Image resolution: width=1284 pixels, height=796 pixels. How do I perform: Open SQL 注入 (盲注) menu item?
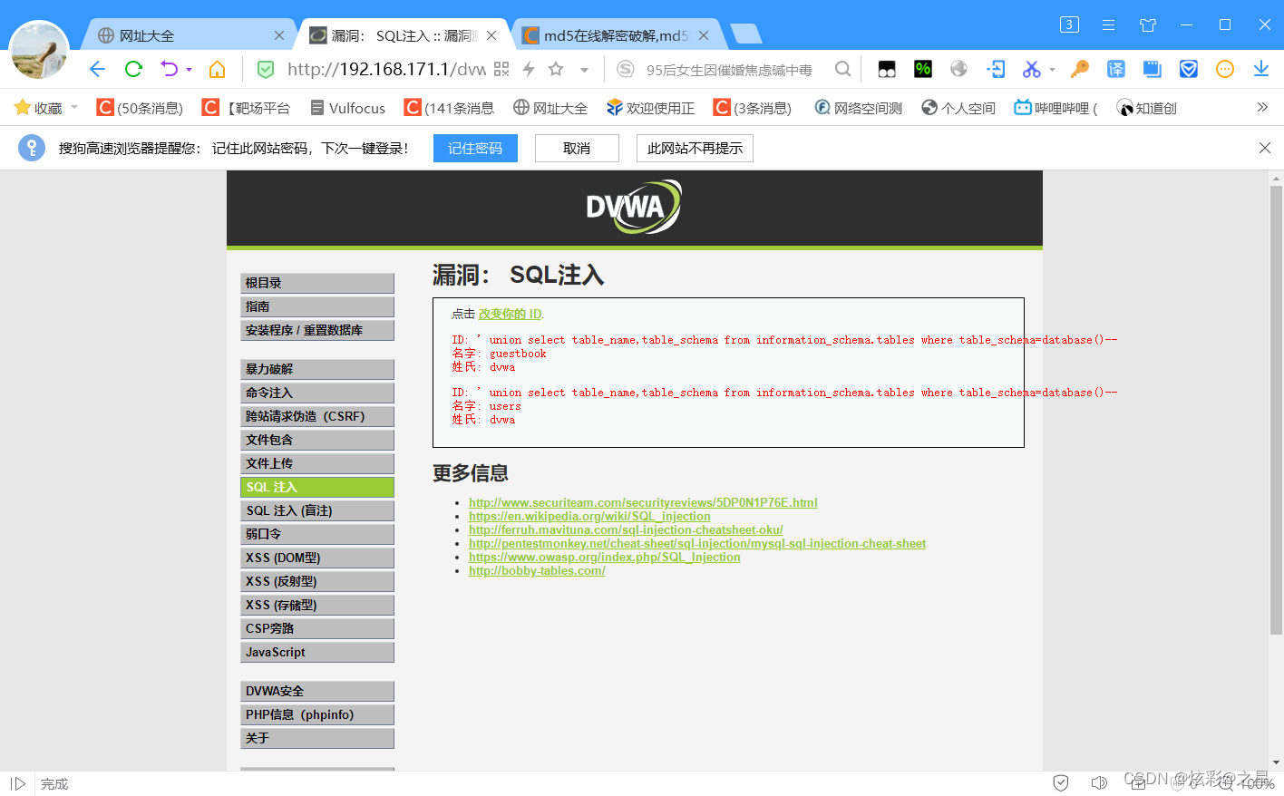point(317,510)
